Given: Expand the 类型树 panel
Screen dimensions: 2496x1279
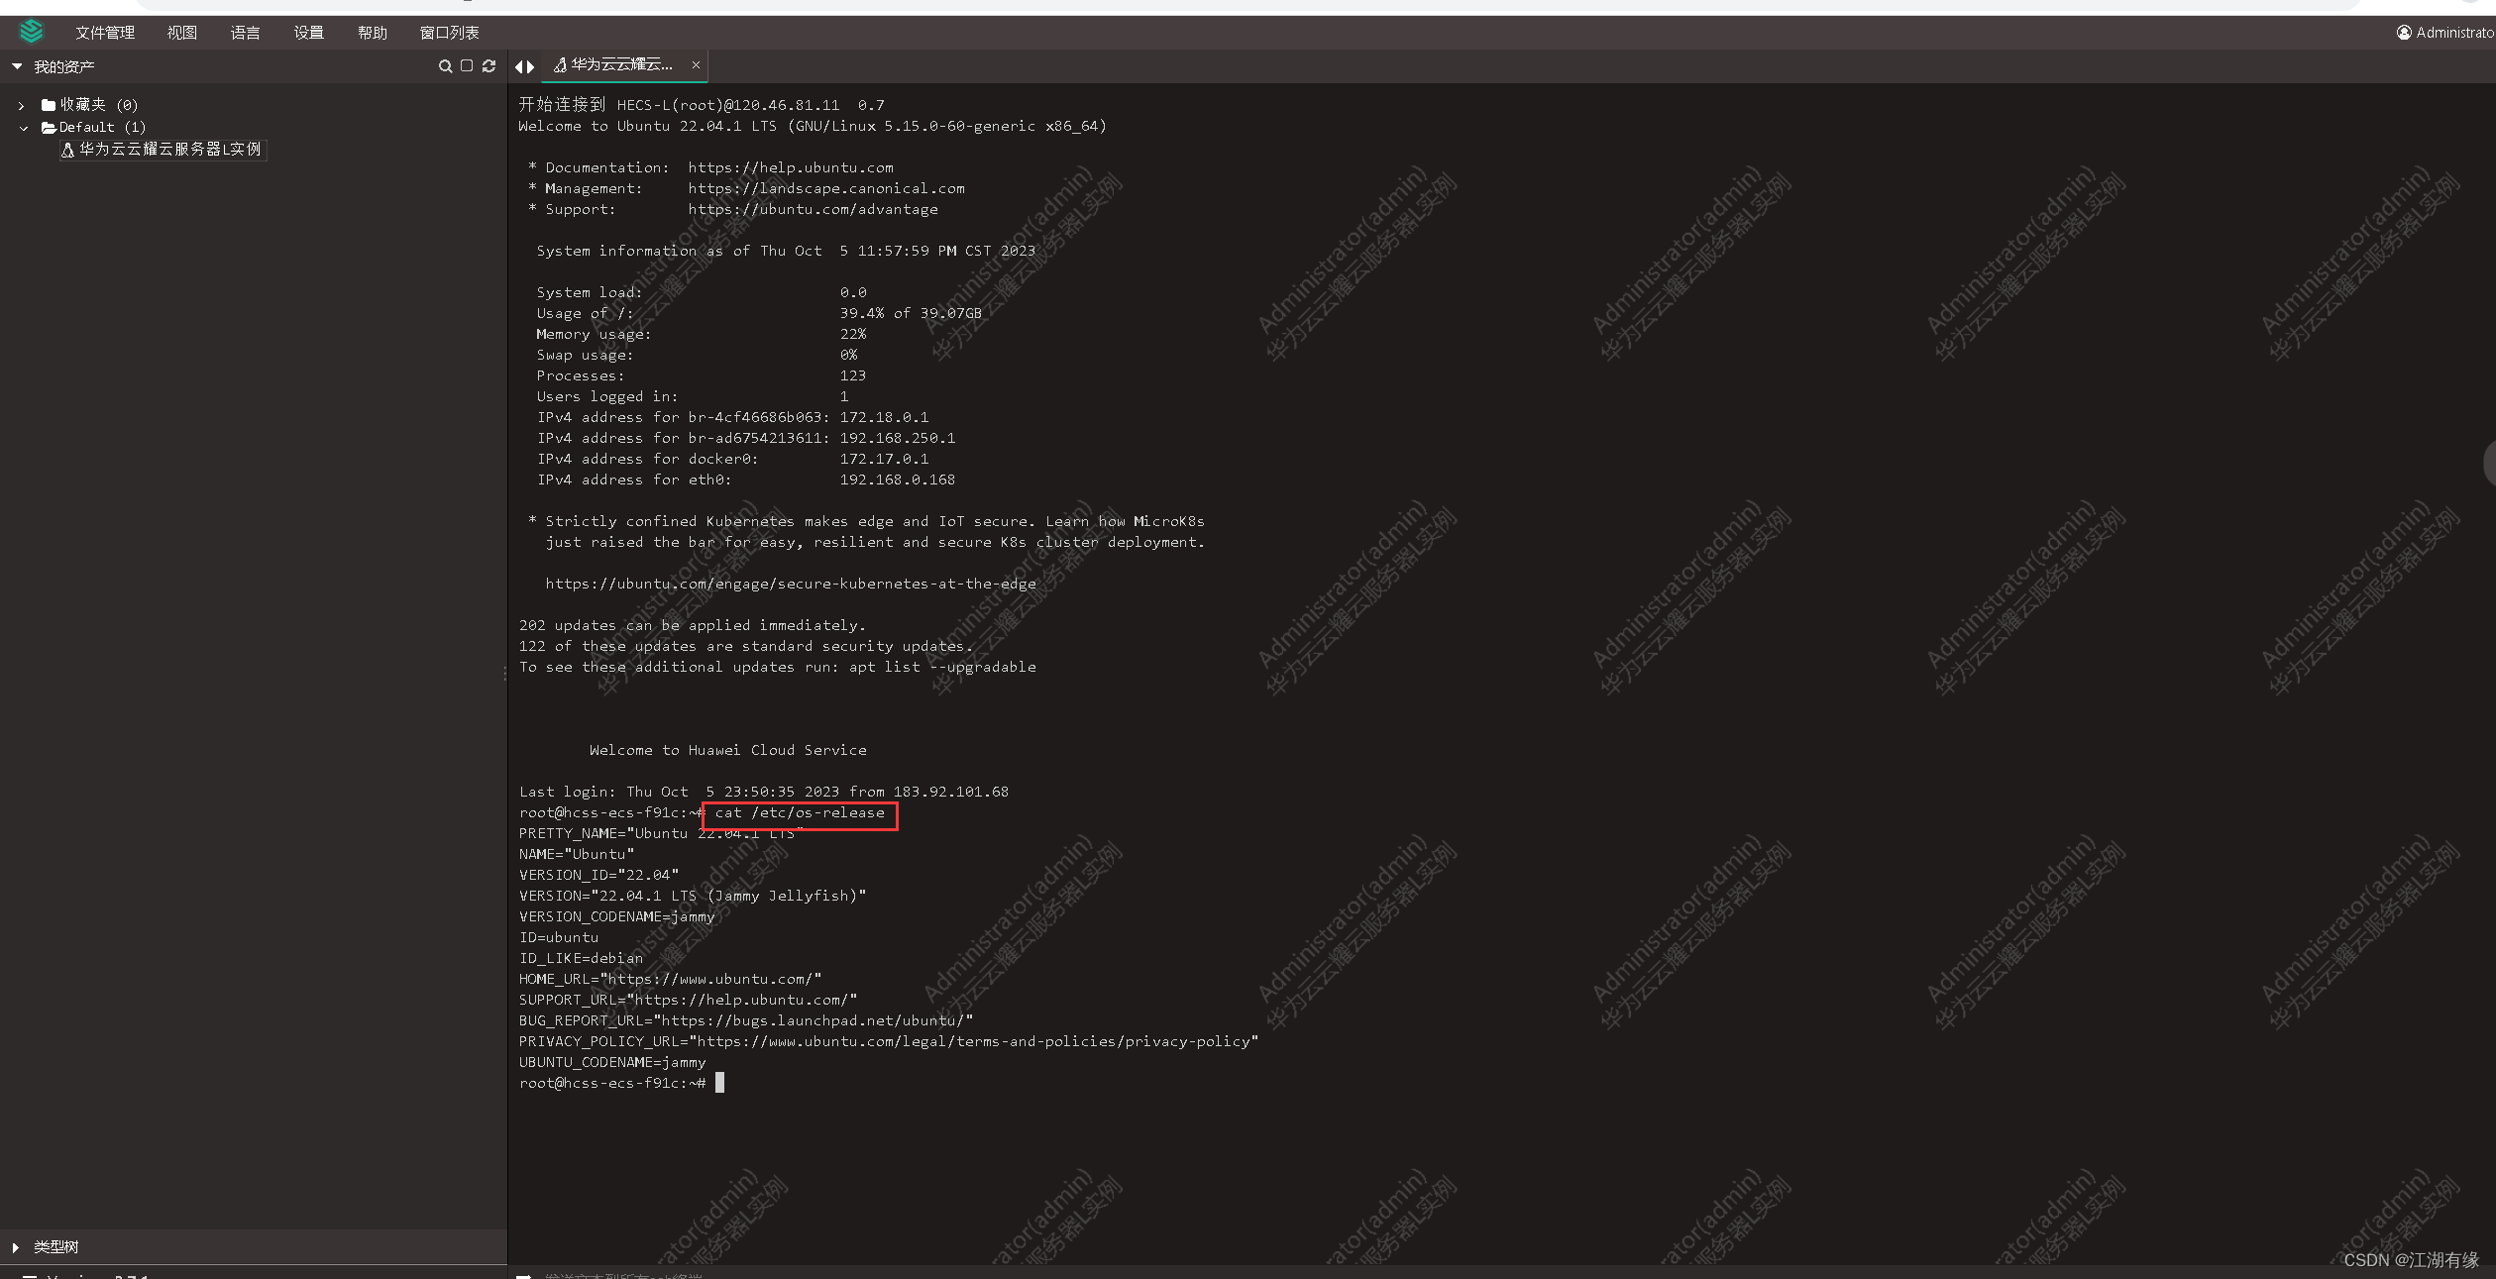Looking at the screenshot, I should coord(16,1247).
